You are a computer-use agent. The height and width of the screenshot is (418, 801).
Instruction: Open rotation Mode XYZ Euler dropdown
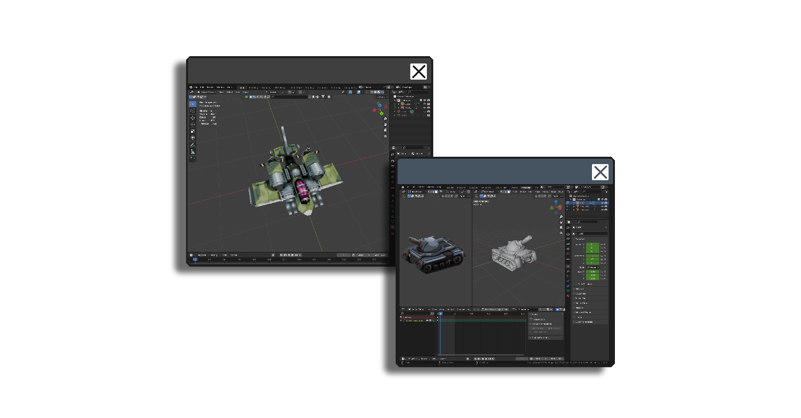pyautogui.click(x=593, y=268)
